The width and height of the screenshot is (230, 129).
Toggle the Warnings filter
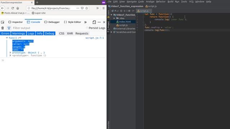(18, 33)
